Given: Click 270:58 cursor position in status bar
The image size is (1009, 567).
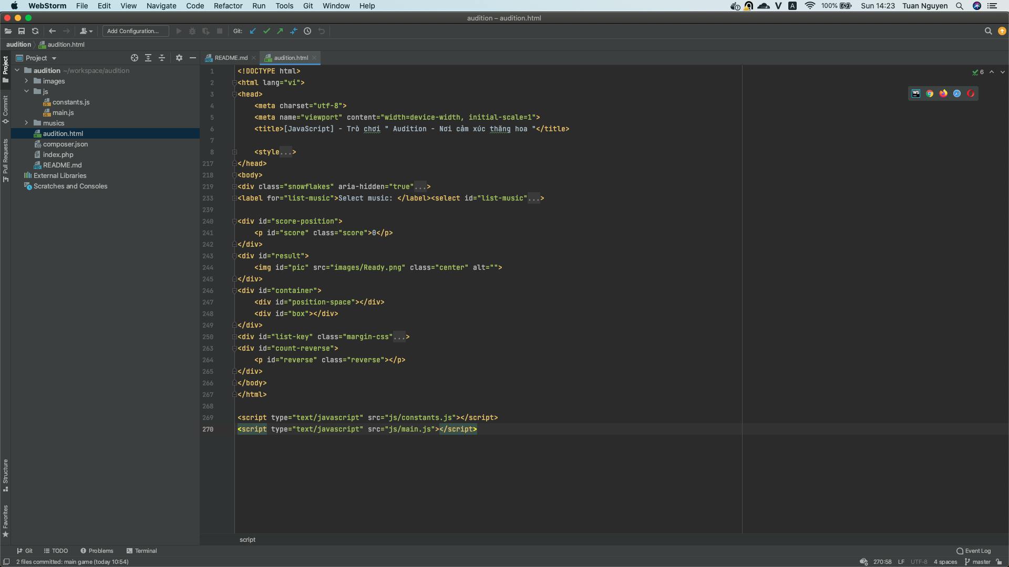Looking at the screenshot, I should click(x=882, y=562).
